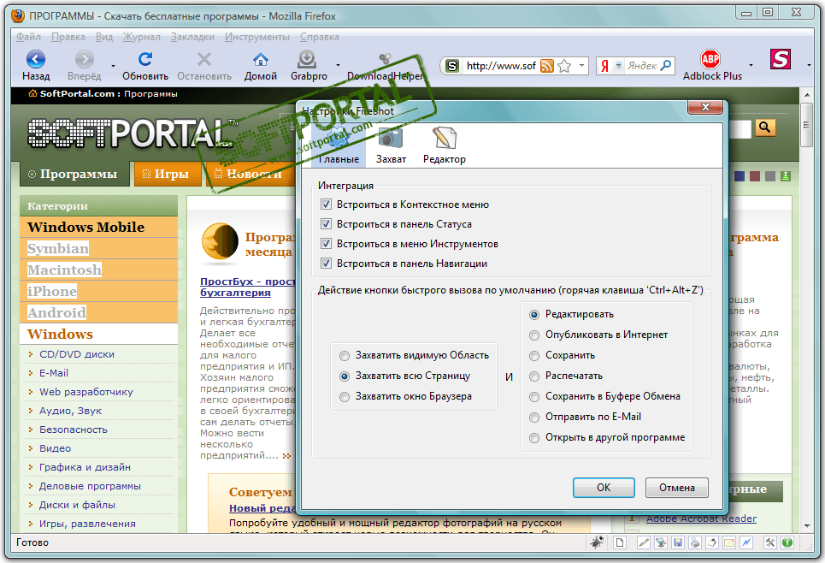This screenshot has height=563, width=825.
Task: Click the clipboard copy icon in status bar
Action: click(x=712, y=542)
